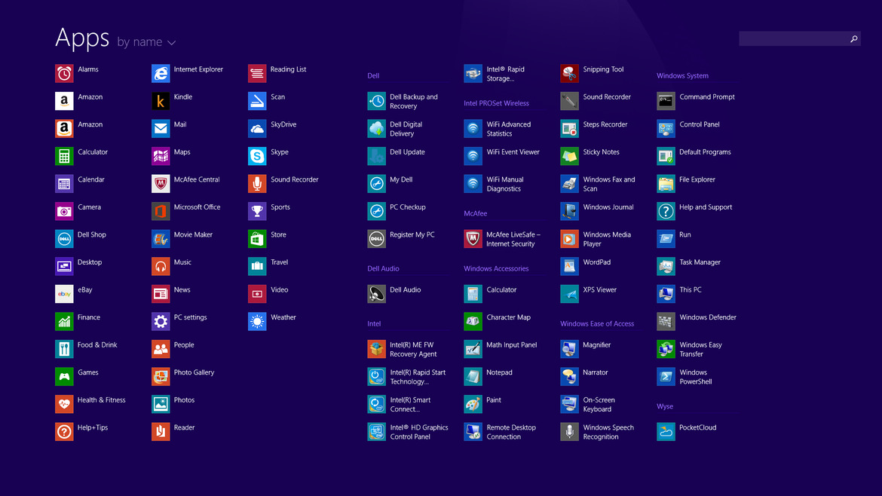882x496 pixels.
Task: Click the 'Health & Fitness' label
Action: [101, 400]
